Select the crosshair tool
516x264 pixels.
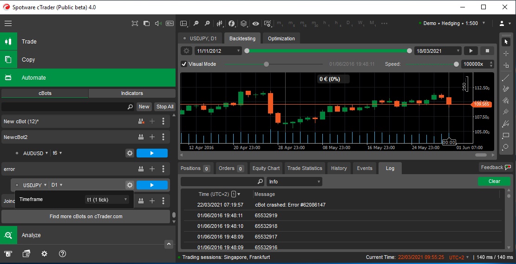click(x=506, y=53)
